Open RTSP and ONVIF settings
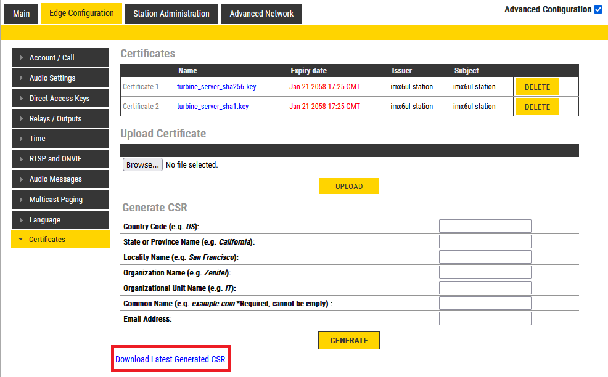This screenshot has height=377, width=608. click(x=60, y=159)
